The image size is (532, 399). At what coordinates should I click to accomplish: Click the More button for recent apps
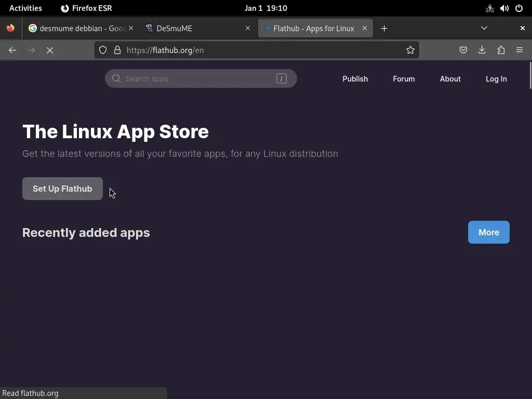pos(488,232)
